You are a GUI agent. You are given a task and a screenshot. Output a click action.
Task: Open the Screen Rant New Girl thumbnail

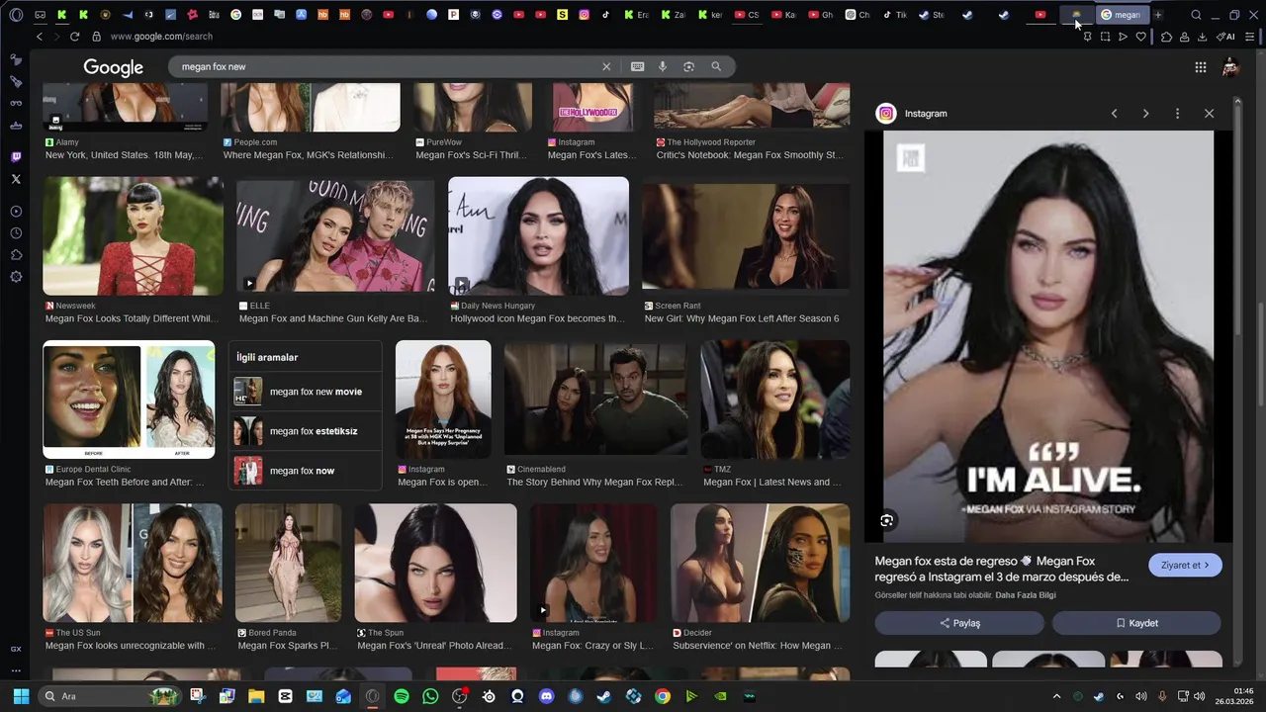click(x=746, y=235)
